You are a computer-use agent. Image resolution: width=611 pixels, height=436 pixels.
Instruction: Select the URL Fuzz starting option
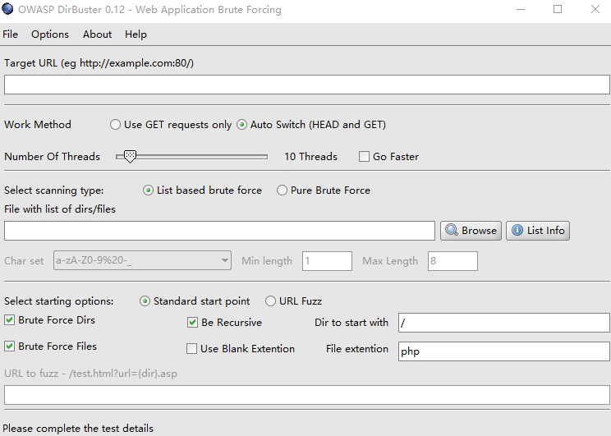pos(270,301)
